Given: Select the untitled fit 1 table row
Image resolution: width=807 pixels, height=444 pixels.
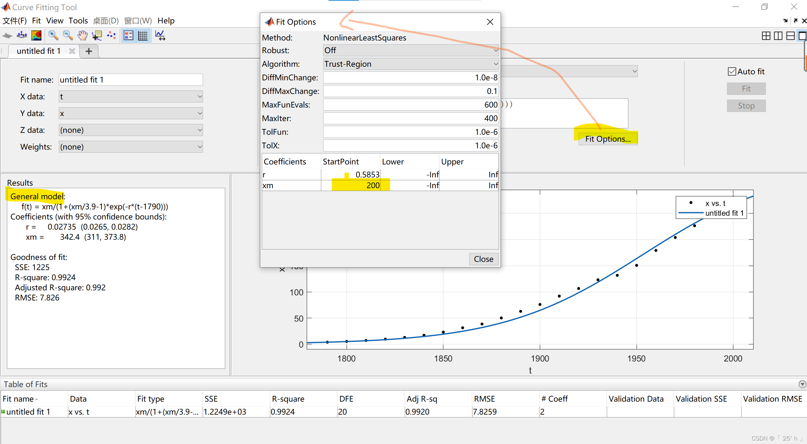Looking at the screenshot, I should [403, 412].
